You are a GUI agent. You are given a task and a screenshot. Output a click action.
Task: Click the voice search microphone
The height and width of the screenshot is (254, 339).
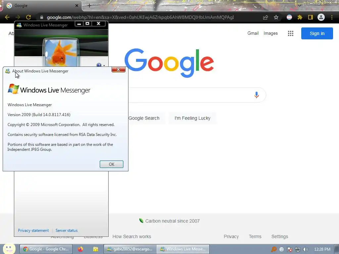click(257, 95)
